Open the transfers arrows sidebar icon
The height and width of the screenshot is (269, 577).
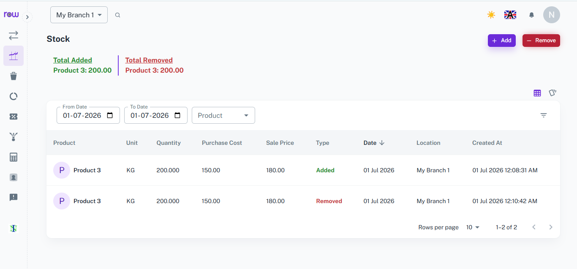(x=14, y=35)
